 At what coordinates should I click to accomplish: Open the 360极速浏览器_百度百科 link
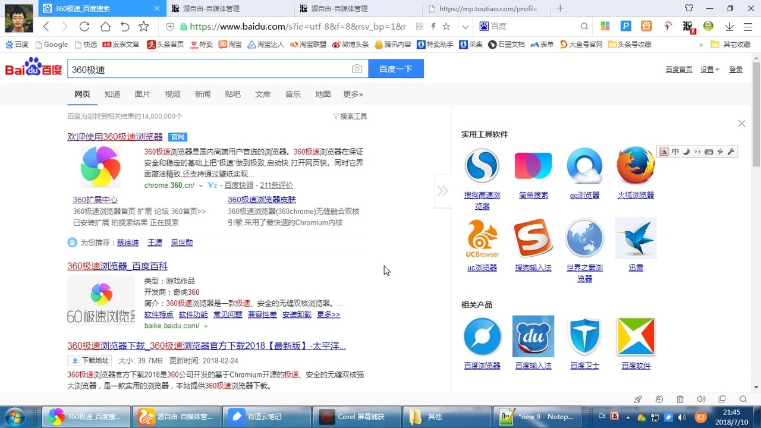click(117, 266)
